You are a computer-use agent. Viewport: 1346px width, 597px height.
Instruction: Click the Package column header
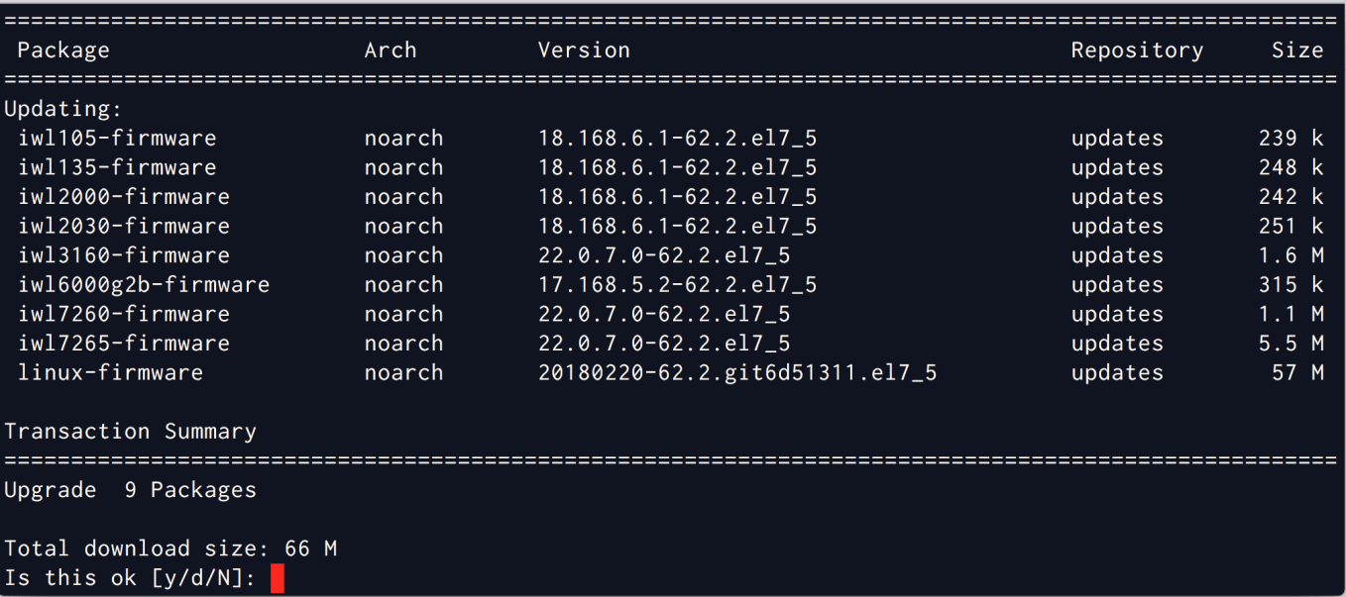pyautogui.click(x=62, y=50)
